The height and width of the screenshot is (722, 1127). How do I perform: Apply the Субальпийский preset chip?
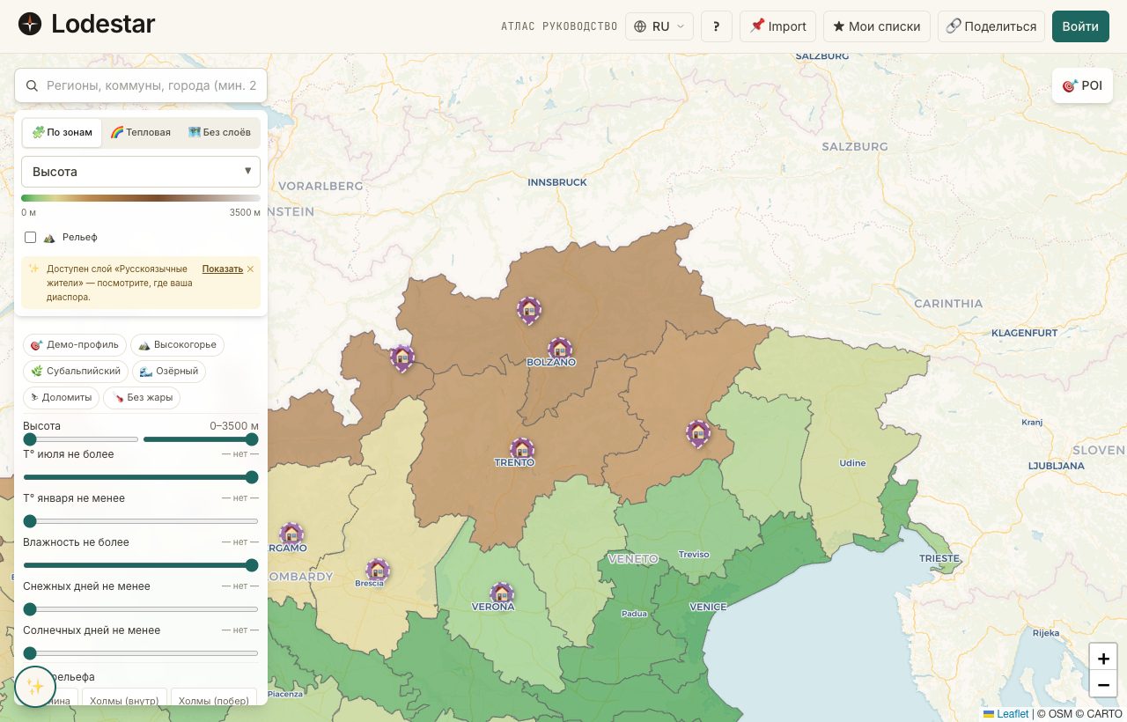pyautogui.click(x=76, y=372)
